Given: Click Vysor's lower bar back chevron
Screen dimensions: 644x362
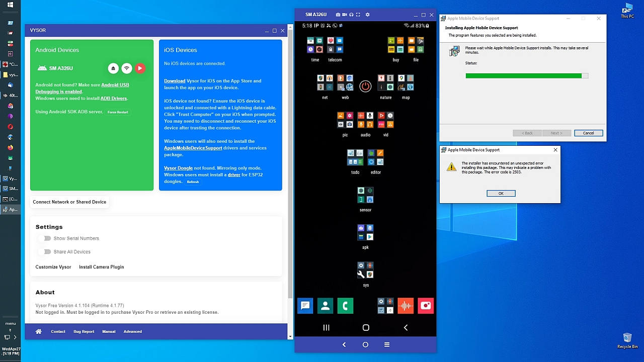Looking at the screenshot, I should coord(344,345).
